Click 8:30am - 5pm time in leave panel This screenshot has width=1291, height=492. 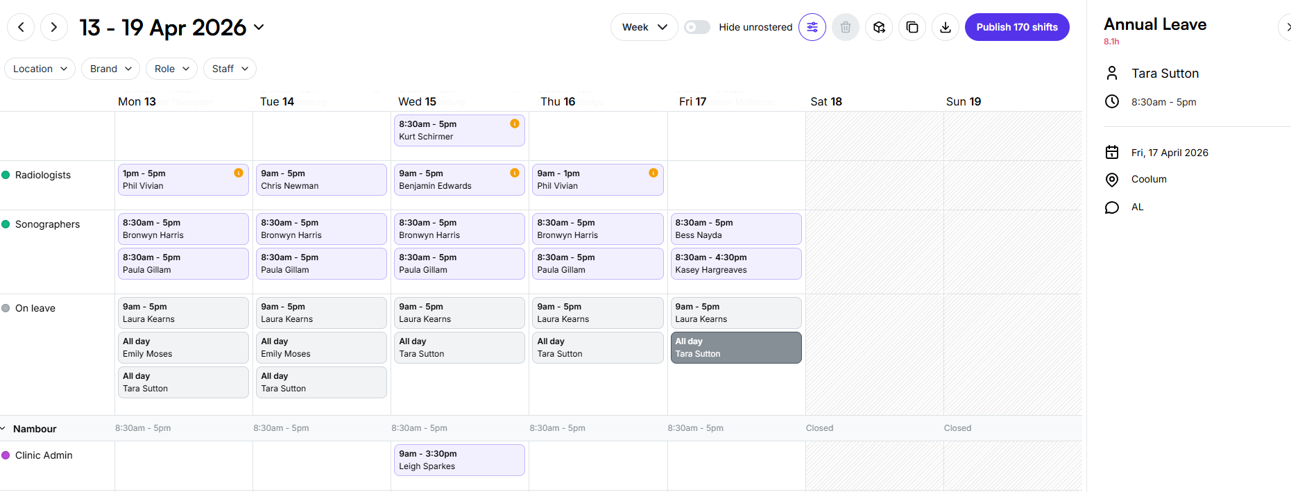[1163, 102]
